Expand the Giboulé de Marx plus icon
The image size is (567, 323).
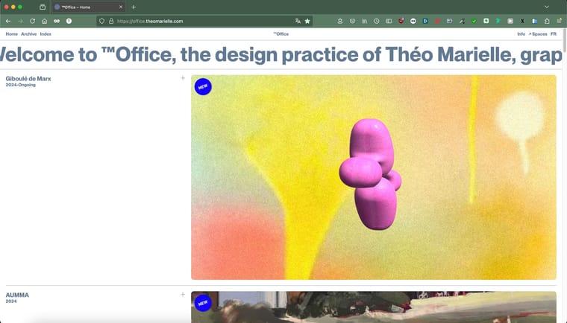point(183,77)
